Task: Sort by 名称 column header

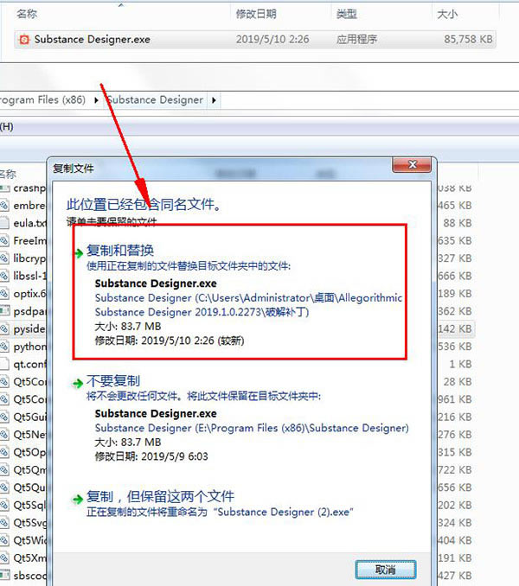Action: pos(27,14)
